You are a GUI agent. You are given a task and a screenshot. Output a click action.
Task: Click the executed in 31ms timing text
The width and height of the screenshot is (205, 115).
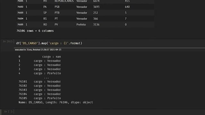tap(38, 50)
